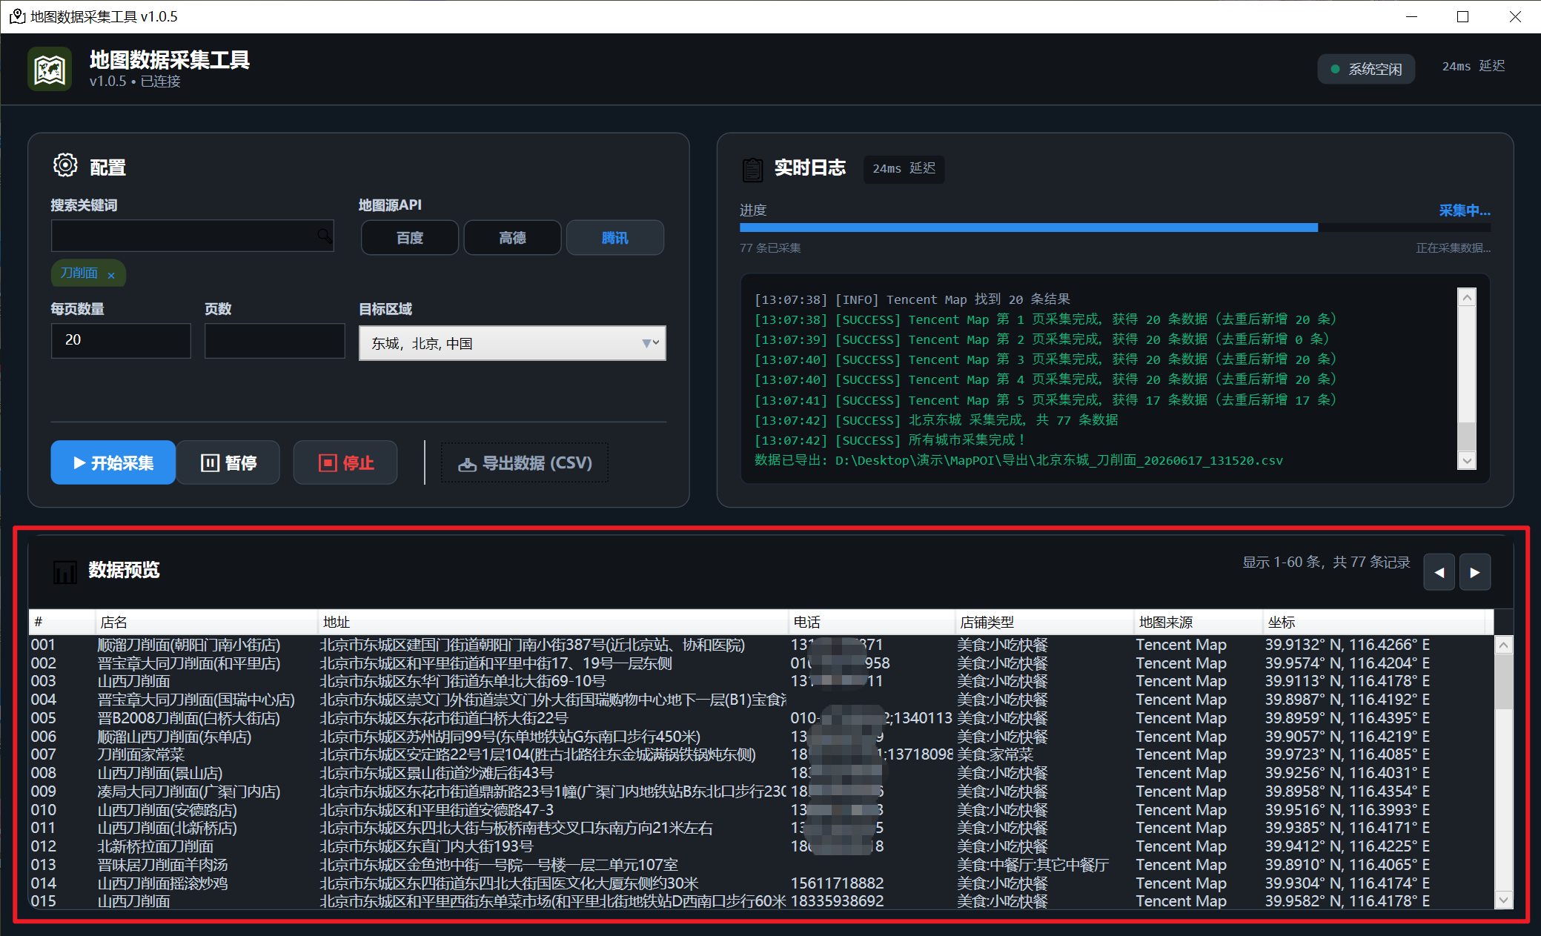
Task: Click log scrollbar down arrow
Action: 1467,460
